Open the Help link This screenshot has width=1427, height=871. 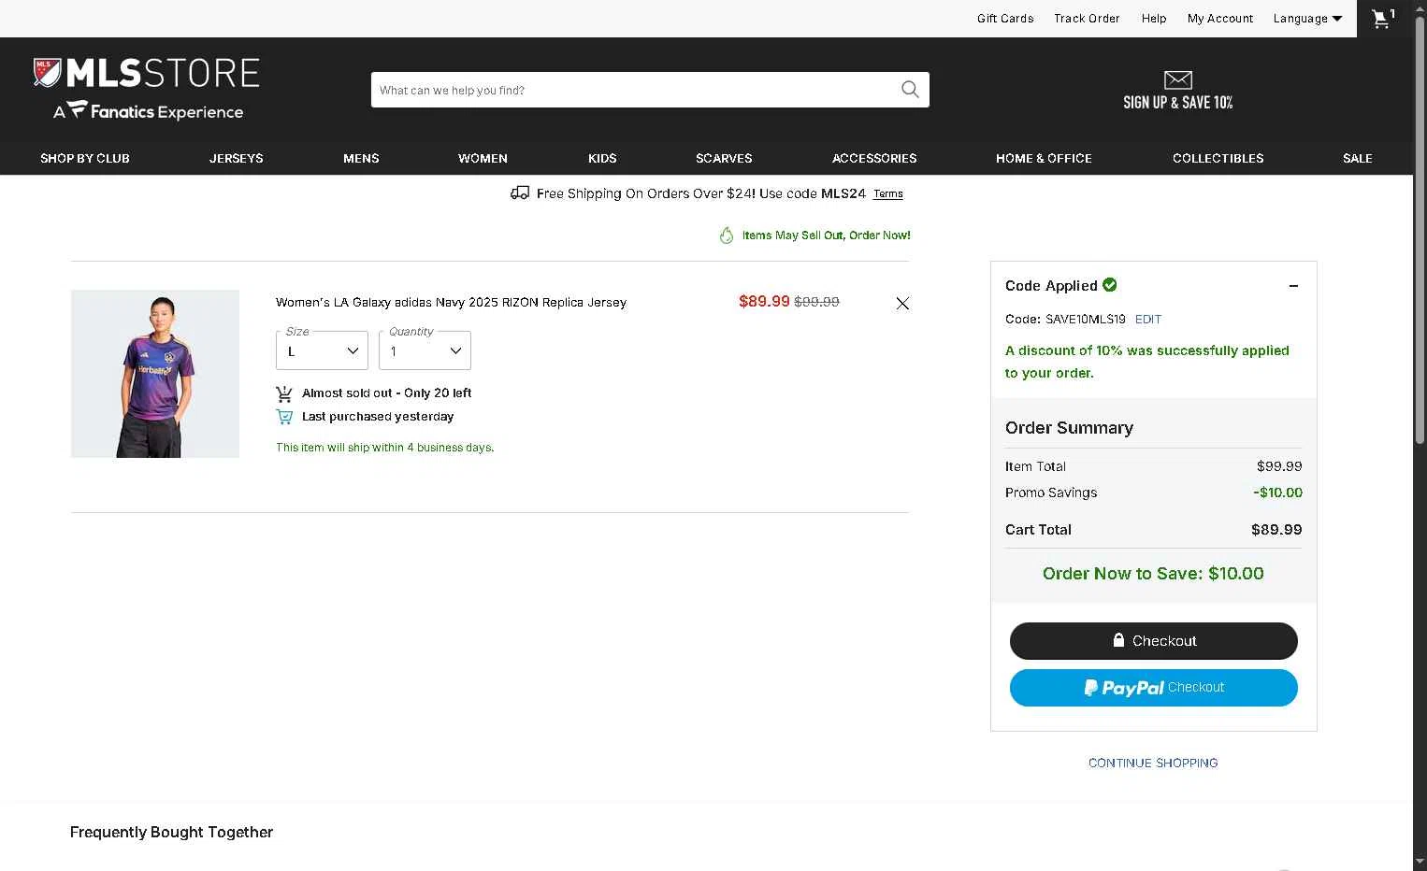[1154, 19]
